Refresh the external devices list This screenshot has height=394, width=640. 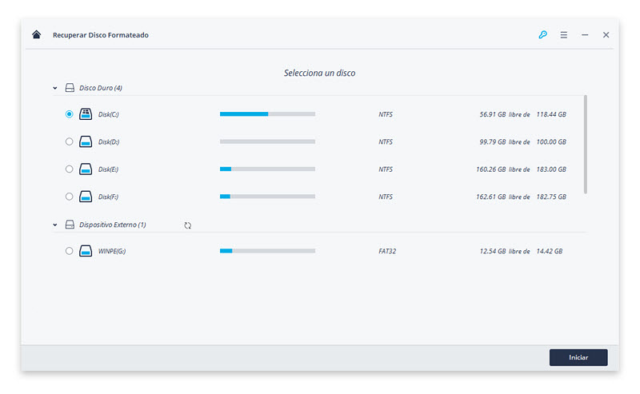click(187, 225)
